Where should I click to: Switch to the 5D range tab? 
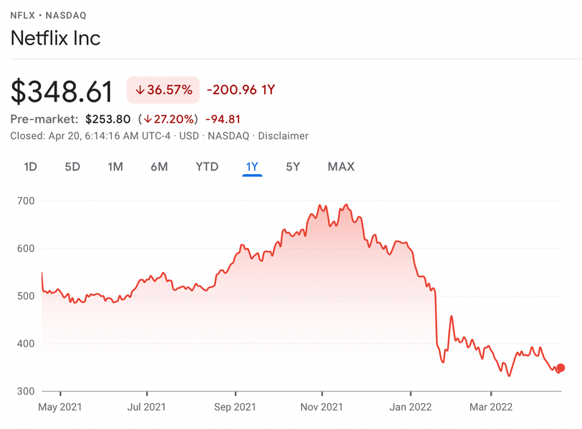click(x=72, y=167)
